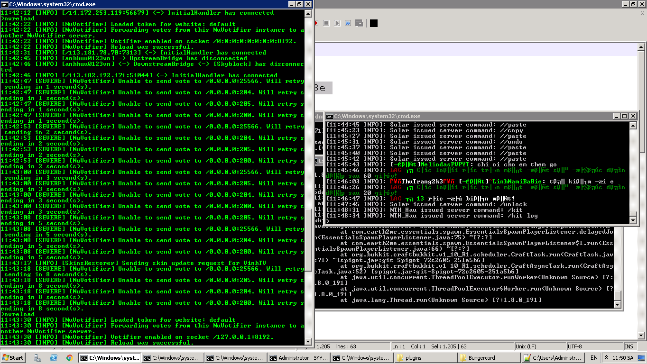Click the black square toolbar icon

374,23
